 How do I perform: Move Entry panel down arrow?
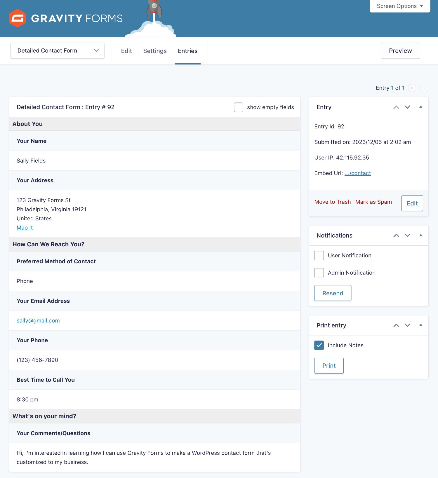click(407, 107)
